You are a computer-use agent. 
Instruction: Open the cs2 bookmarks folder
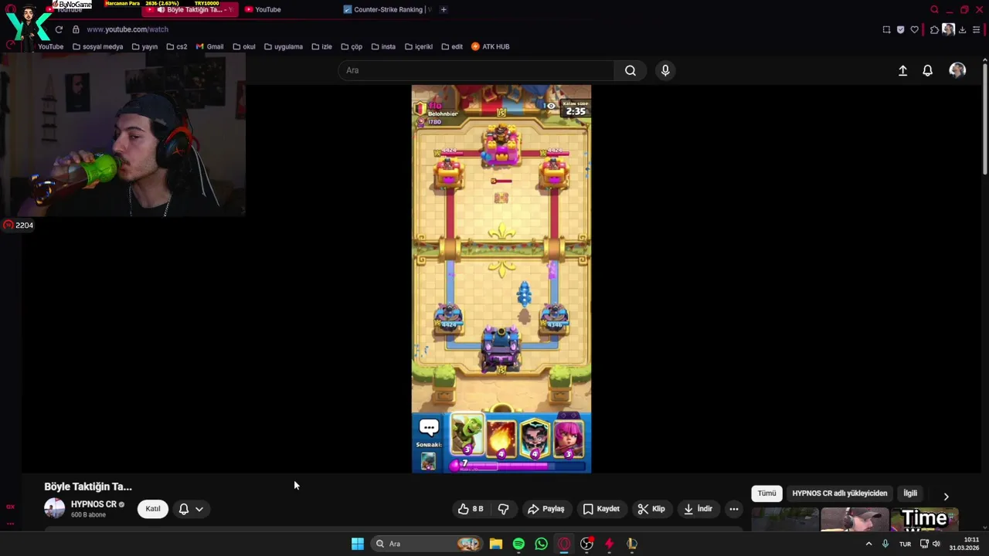pyautogui.click(x=177, y=46)
